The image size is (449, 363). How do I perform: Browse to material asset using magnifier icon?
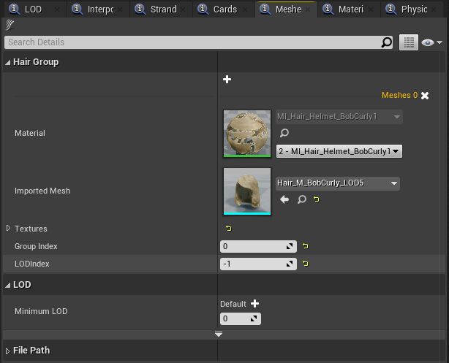(284, 134)
